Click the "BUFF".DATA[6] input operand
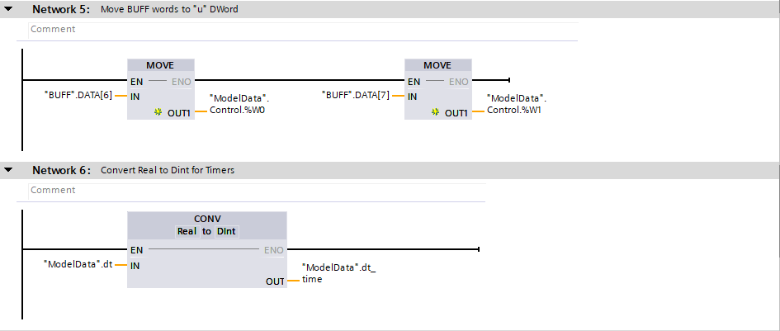This screenshot has width=780, height=331. tap(78, 96)
